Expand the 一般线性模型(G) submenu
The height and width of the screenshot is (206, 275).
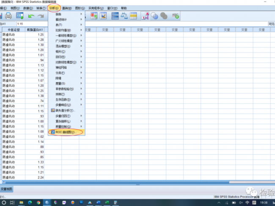tap(67, 36)
